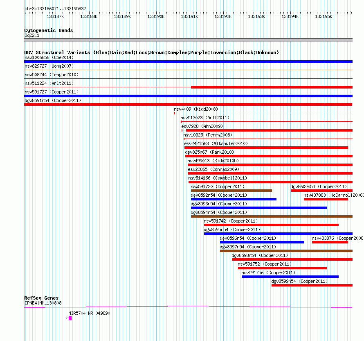Open the dgv8592n54 (Cooper2011) label
This screenshot has width=364, height=341.
coord(219,195)
